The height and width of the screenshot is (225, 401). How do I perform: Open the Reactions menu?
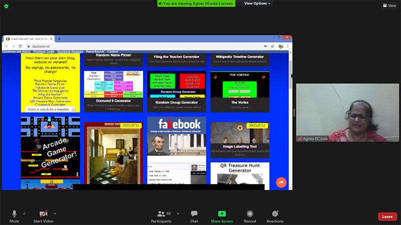275,216
